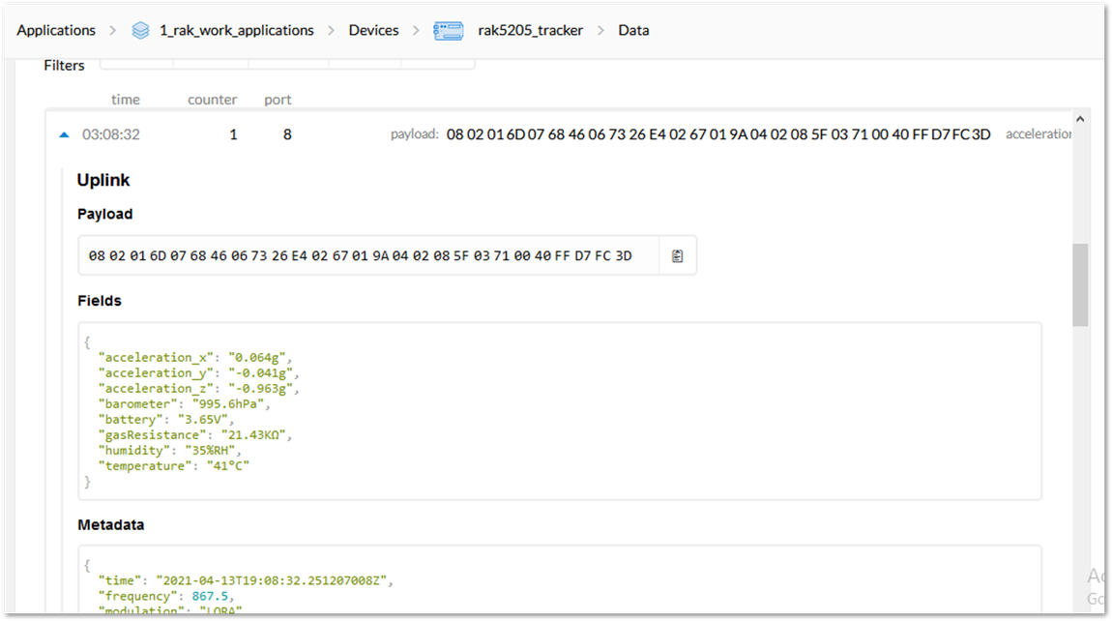The height and width of the screenshot is (621, 1112).
Task: Open the Applications breadcrumb link
Action: (56, 31)
